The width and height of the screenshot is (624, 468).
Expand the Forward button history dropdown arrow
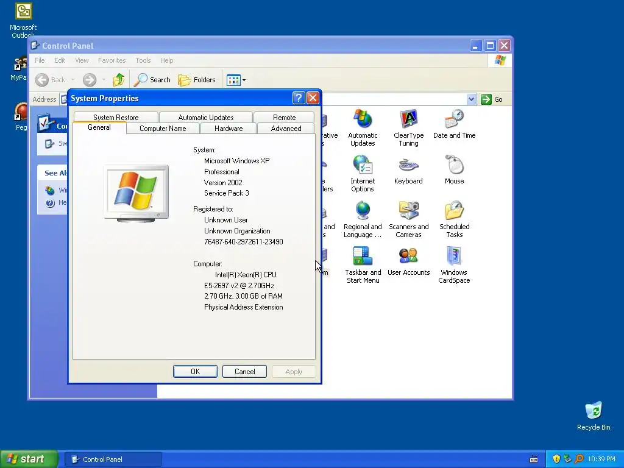point(104,80)
